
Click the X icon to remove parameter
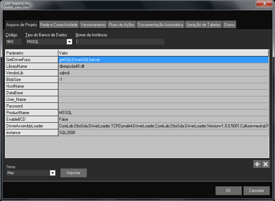(x=266, y=164)
